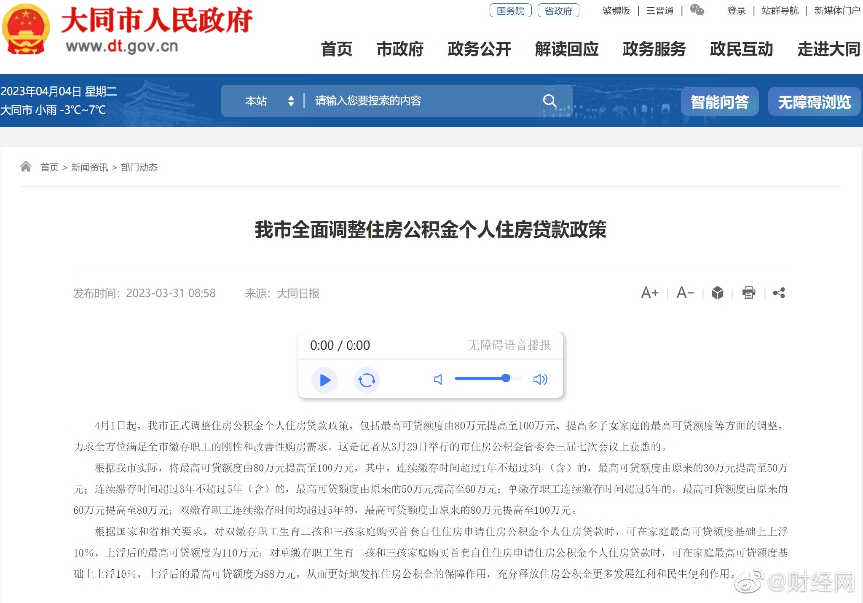Play the accessibility audio broadcast

click(324, 380)
